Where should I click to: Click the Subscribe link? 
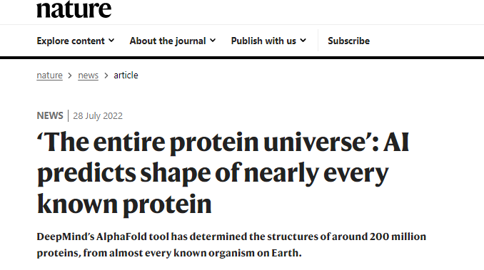348,41
